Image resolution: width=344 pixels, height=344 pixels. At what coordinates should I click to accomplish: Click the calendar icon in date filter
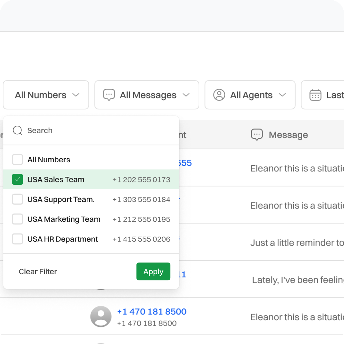(315, 95)
